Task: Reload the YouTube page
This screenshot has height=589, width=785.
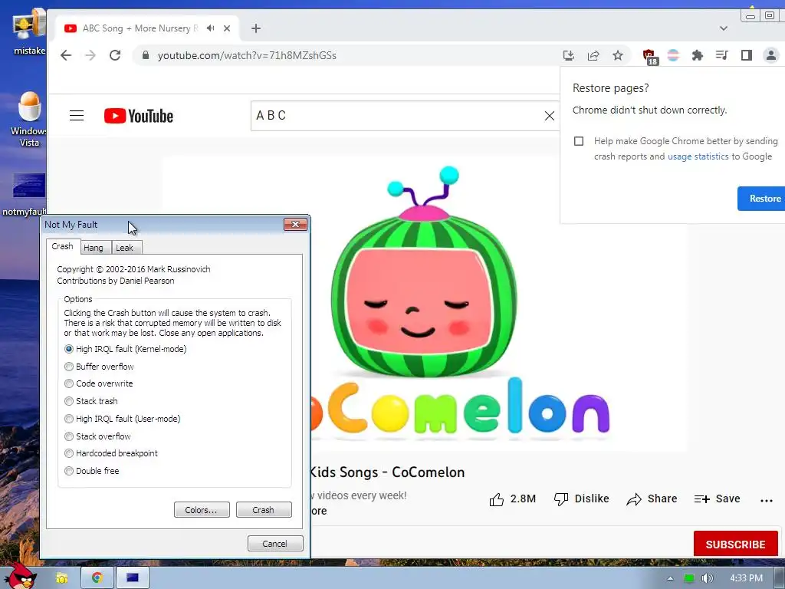Action: (115, 55)
